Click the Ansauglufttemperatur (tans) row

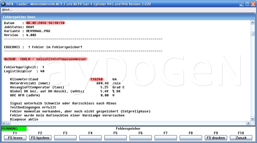click(x=67, y=87)
